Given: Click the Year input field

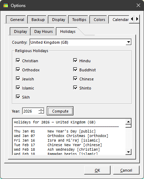Looking at the screenshot, I should 30,111.
